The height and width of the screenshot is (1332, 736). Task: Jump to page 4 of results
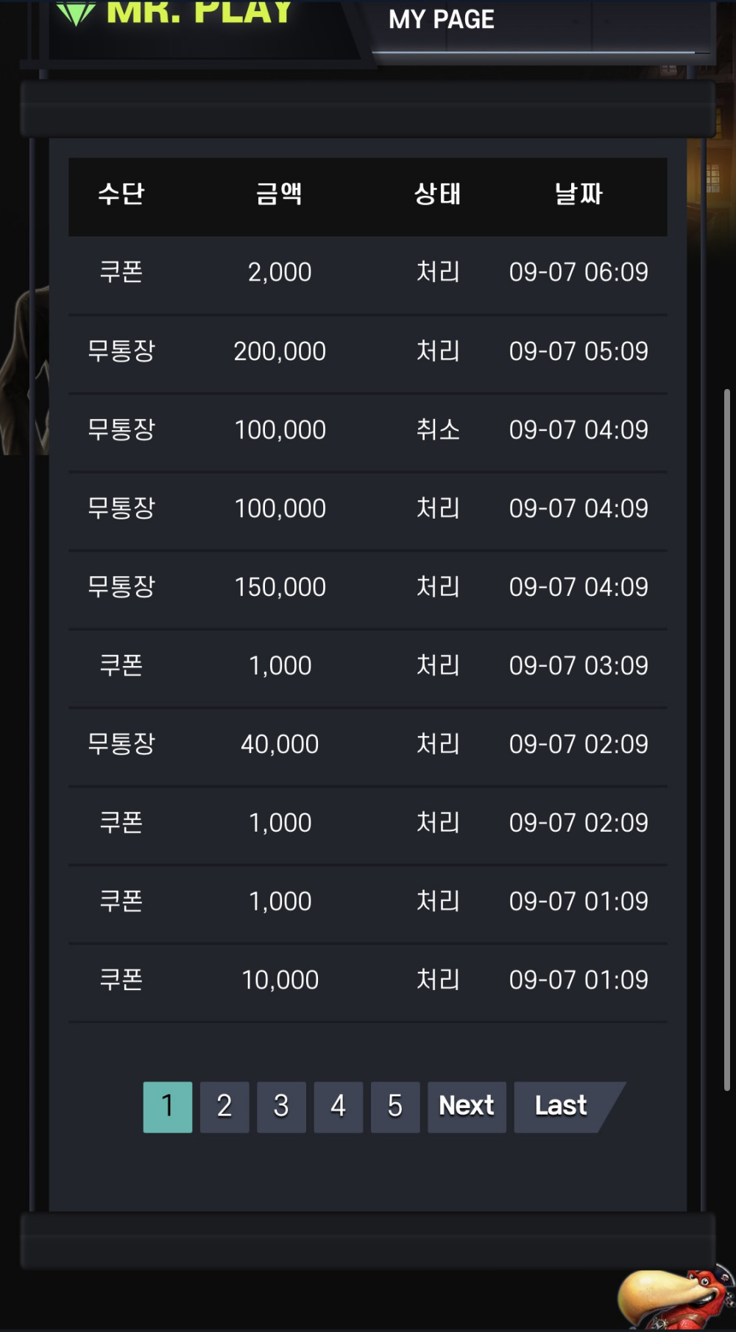tap(338, 1107)
